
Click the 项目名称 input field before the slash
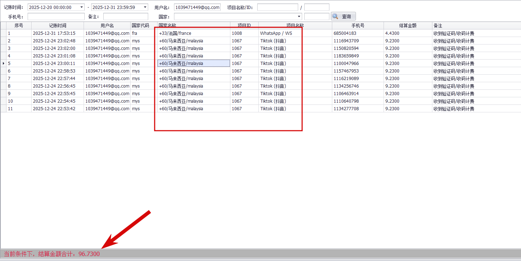pos(278,7)
